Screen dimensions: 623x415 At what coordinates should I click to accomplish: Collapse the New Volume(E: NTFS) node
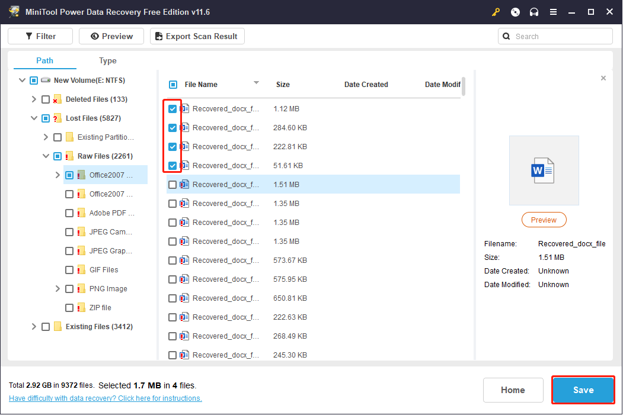(23, 80)
